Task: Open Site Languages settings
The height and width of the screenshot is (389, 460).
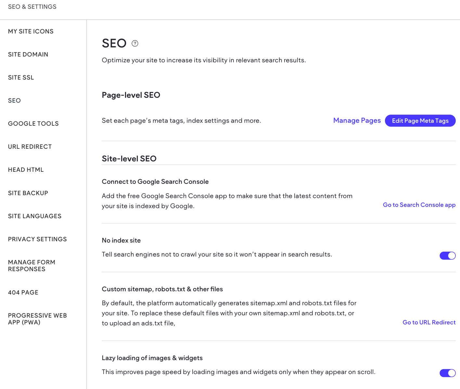Action: 35,216
